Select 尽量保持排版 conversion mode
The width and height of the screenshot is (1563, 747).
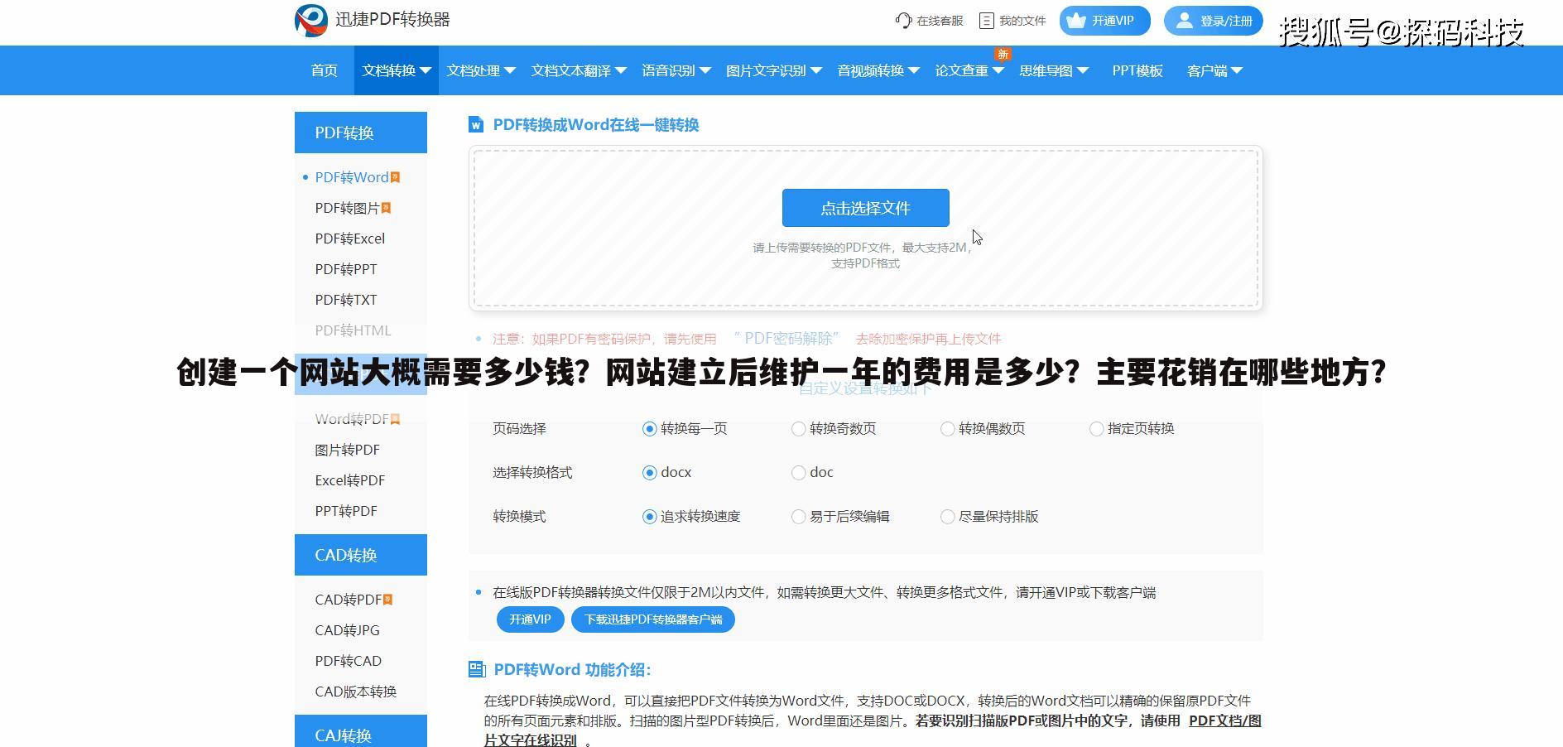pos(947,516)
